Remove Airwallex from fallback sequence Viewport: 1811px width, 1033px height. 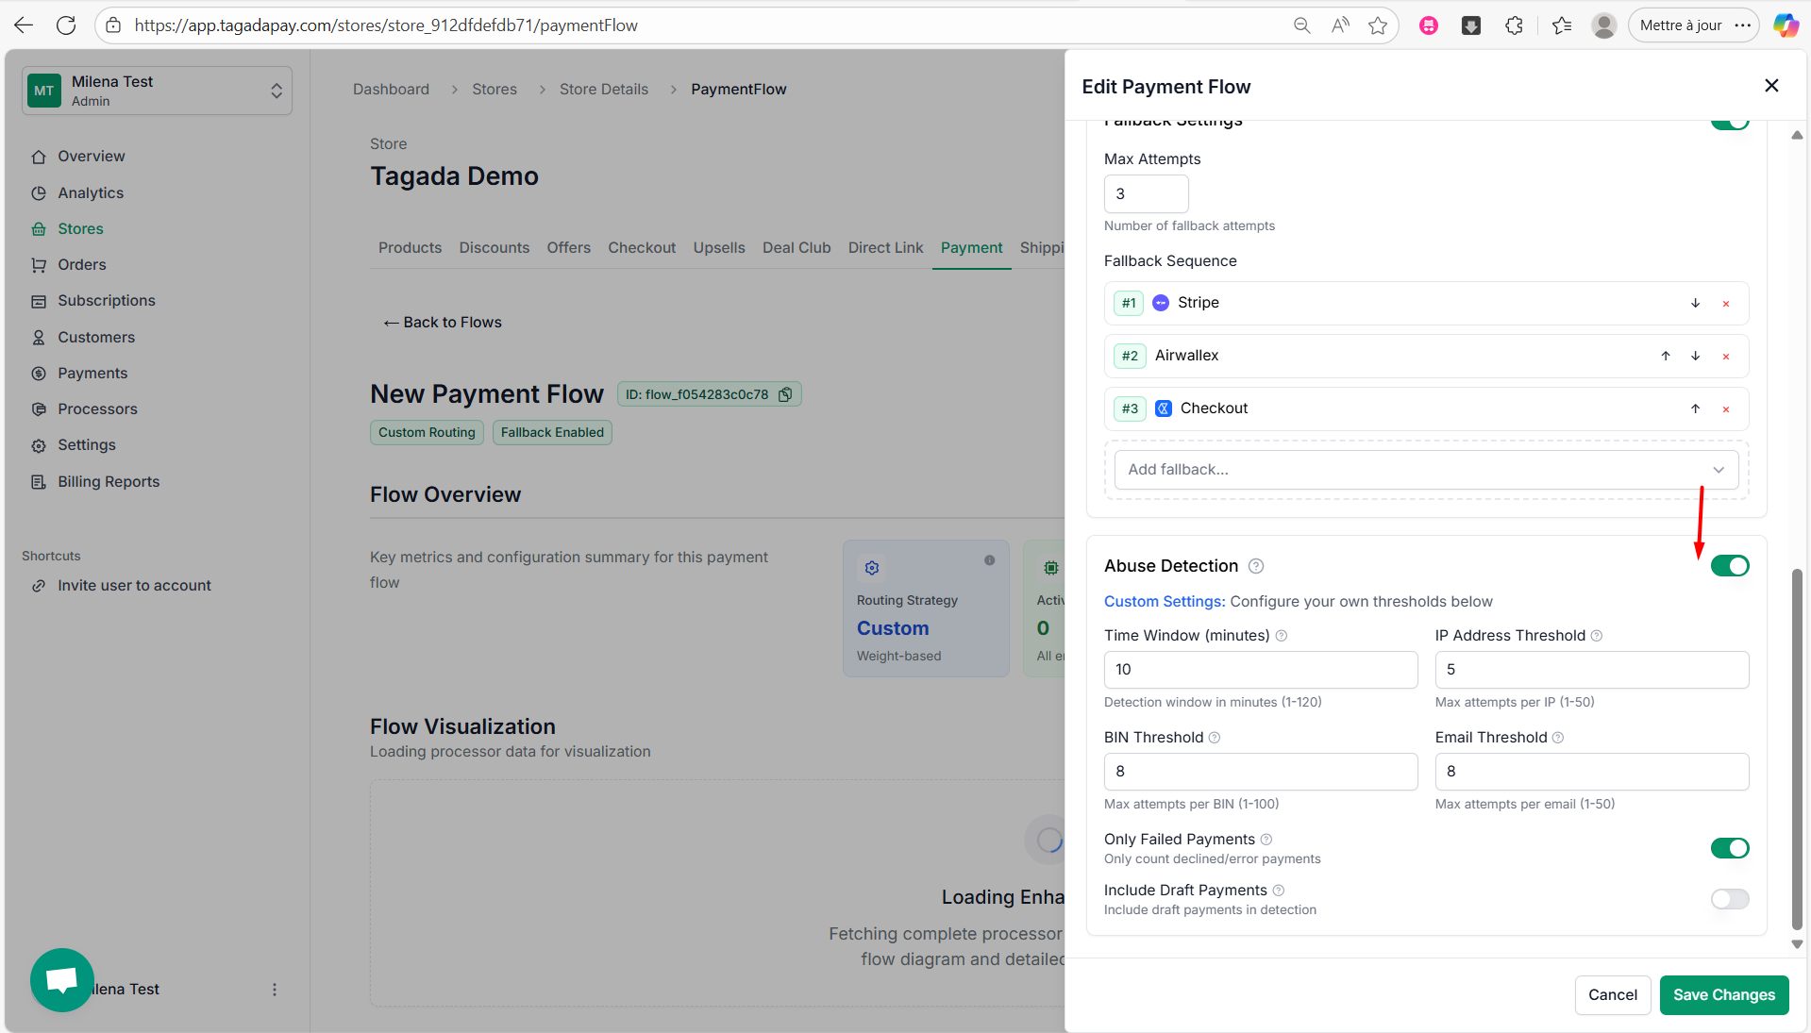(1725, 357)
